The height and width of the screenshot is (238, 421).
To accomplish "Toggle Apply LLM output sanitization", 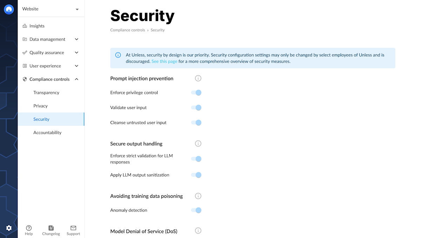I will (196, 175).
